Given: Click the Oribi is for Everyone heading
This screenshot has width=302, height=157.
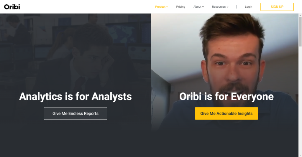Looking at the screenshot, I should pos(226,96).
